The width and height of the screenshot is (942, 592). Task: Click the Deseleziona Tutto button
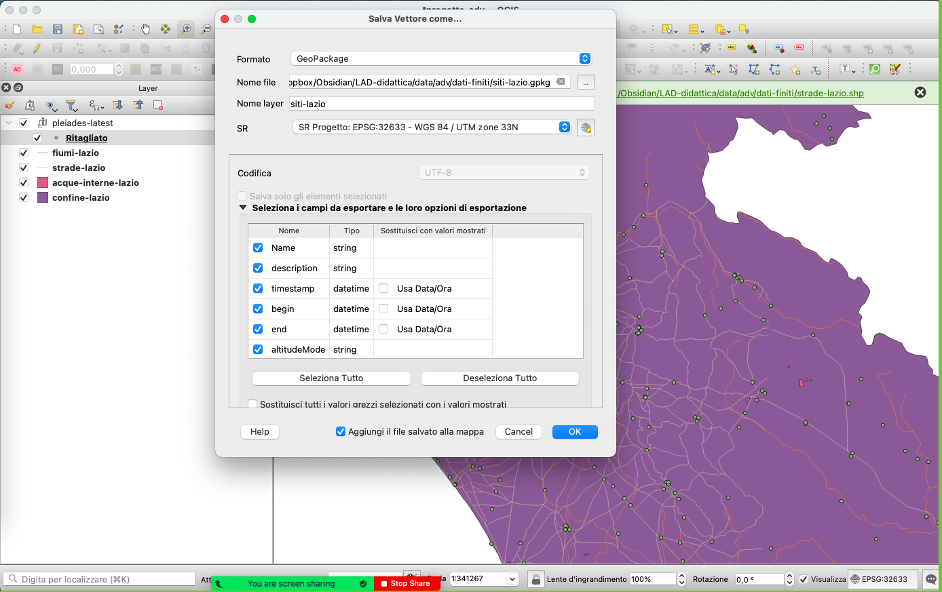click(x=500, y=378)
